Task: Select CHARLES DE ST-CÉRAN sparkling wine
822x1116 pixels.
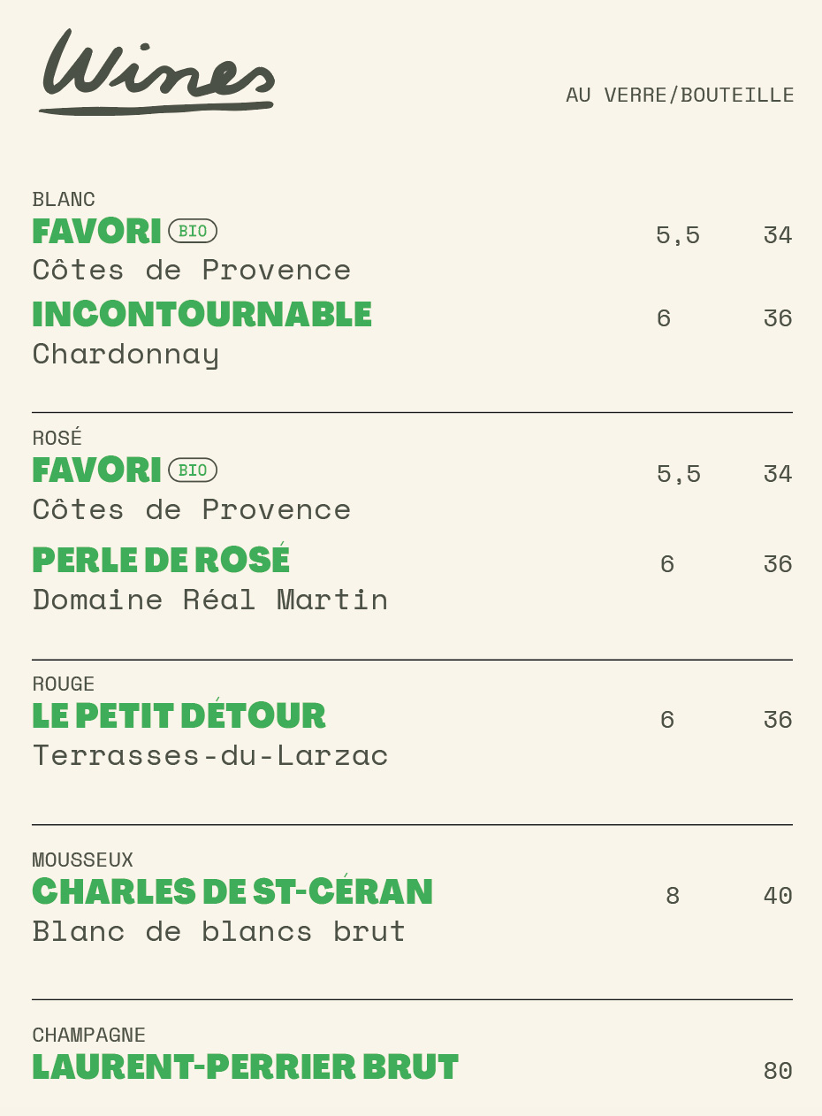Action: tap(233, 891)
